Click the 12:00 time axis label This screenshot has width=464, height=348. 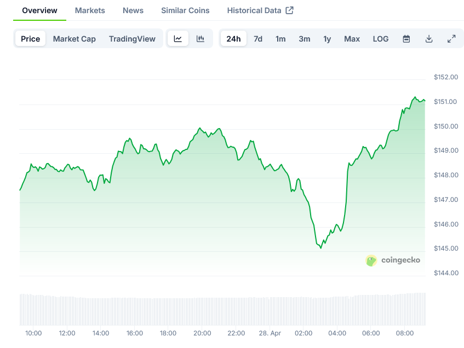[x=67, y=333]
